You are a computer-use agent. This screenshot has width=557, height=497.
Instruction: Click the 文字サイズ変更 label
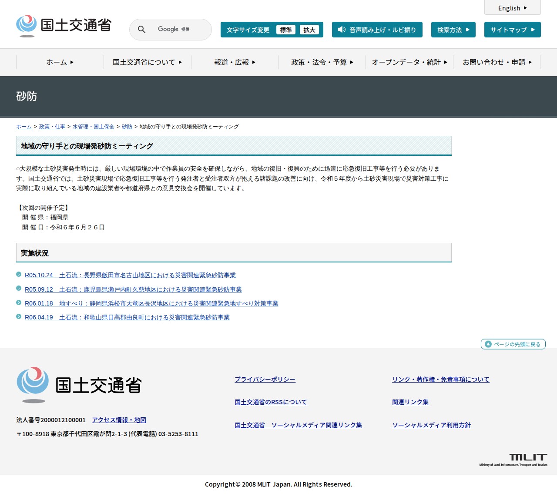click(248, 30)
